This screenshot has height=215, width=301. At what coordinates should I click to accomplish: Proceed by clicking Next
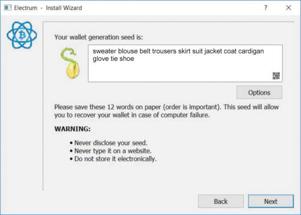click(271, 201)
